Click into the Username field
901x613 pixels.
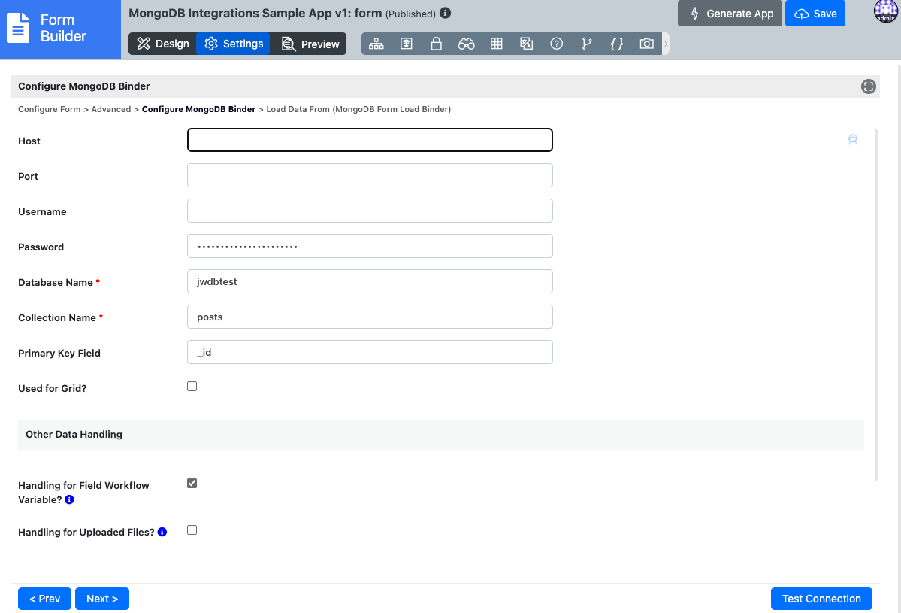(x=370, y=211)
